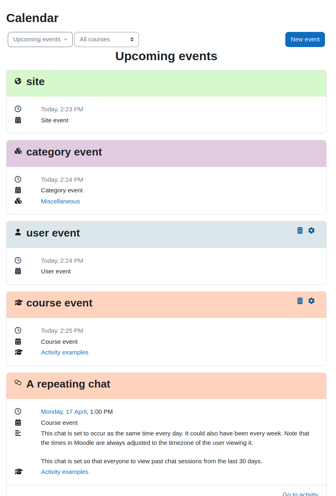The height and width of the screenshot is (496, 336).
Task: Create a New event
Action: point(305,39)
